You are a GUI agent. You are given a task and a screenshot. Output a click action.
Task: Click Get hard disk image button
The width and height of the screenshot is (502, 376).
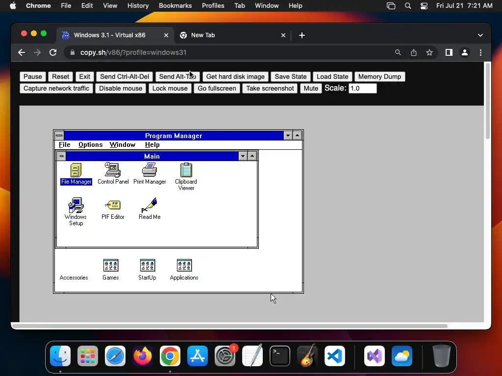click(235, 76)
